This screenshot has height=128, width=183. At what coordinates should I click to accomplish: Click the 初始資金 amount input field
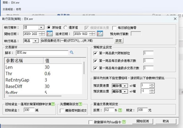pyautogui.click(x=29, y=110)
